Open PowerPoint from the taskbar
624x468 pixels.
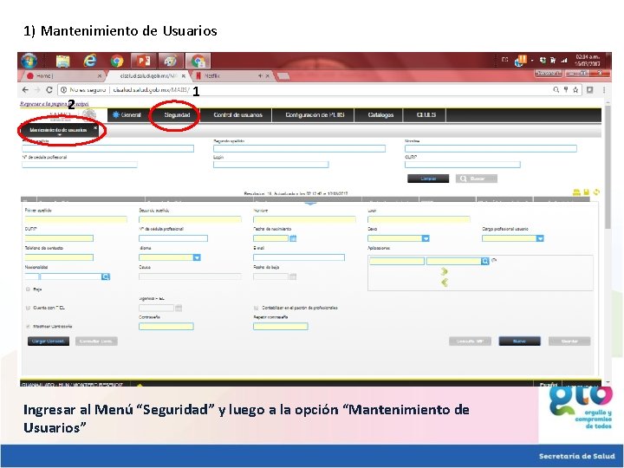tap(143, 61)
